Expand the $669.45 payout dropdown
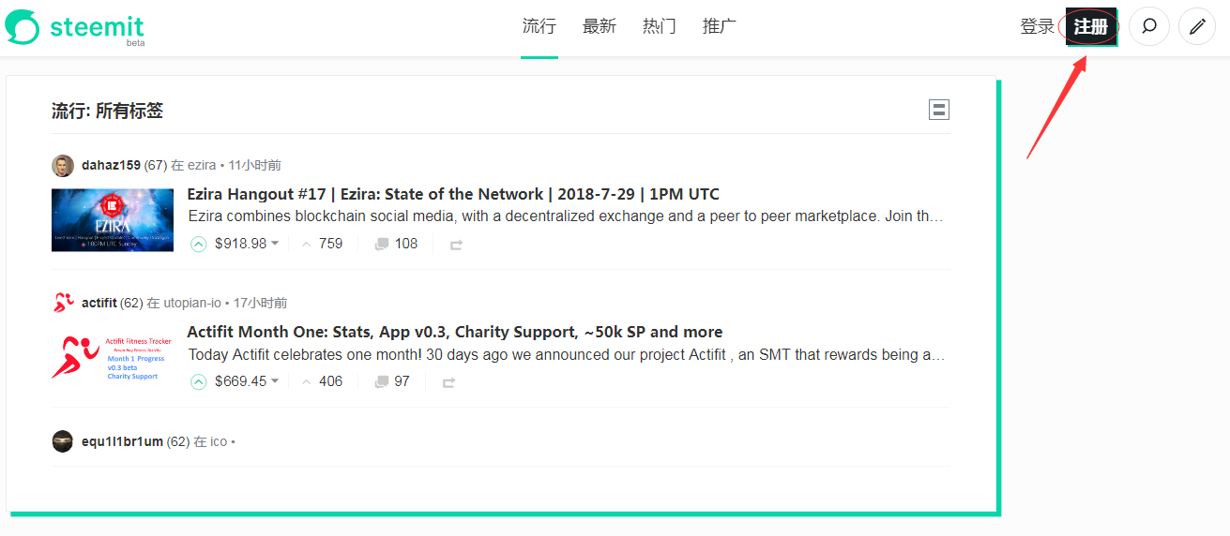The width and height of the screenshot is (1230, 536). pos(247,381)
